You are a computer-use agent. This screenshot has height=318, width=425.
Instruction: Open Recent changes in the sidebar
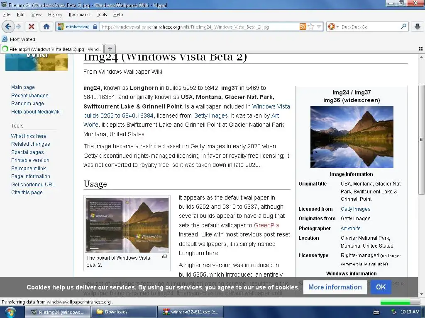30,96
